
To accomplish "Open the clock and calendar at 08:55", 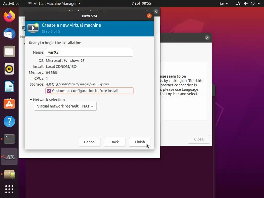I will click(141, 3).
